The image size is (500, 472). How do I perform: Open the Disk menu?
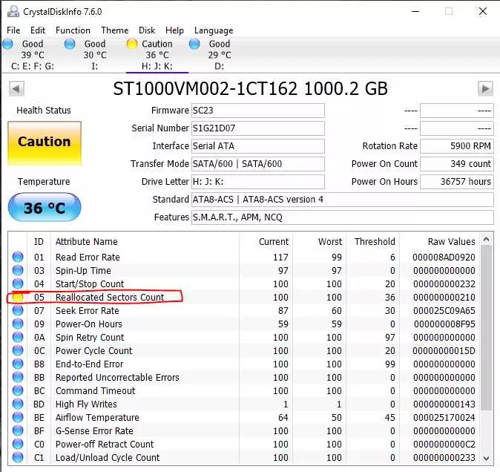[x=147, y=30]
